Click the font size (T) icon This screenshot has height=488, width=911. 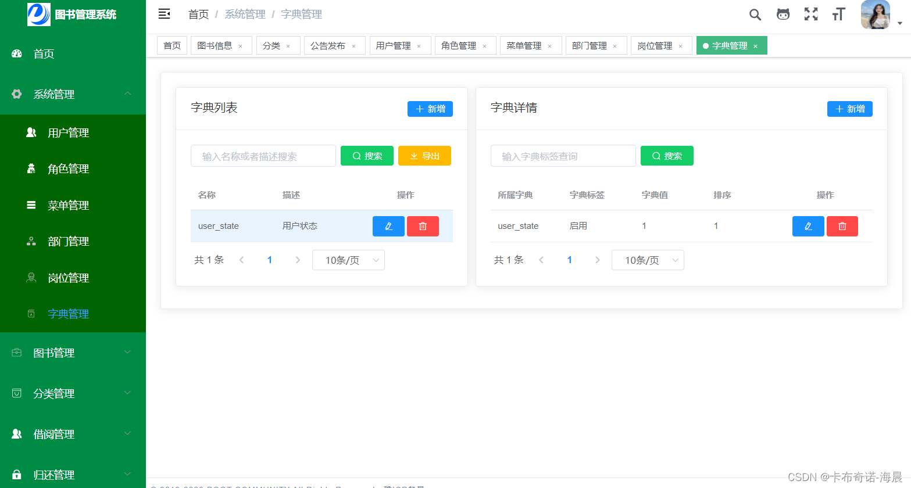(838, 14)
